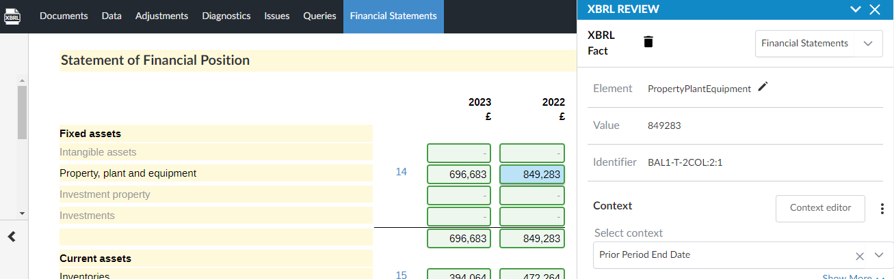
Task: Go to the Queries tab
Action: pyautogui.click(x=319, y=16)
